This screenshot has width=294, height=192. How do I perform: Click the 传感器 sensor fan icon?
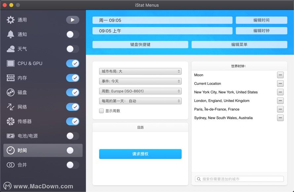click(11, 121)
